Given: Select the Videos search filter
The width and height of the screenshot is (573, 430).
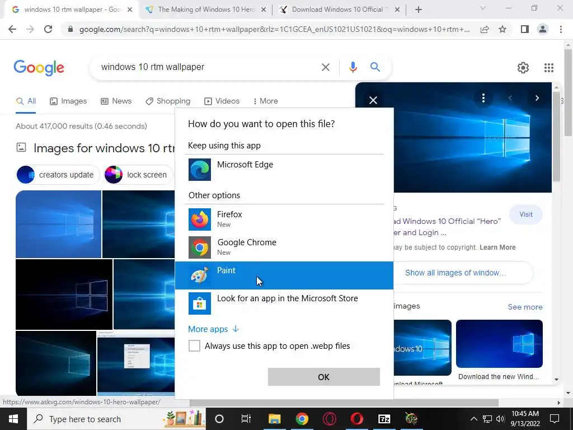Looking at the screenshot, I should [222, 101].
